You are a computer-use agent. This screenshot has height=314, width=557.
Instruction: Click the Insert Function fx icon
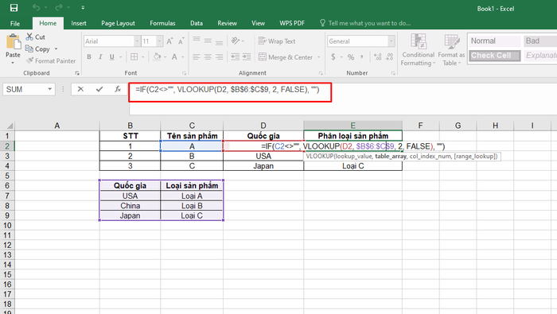[118, 89]
